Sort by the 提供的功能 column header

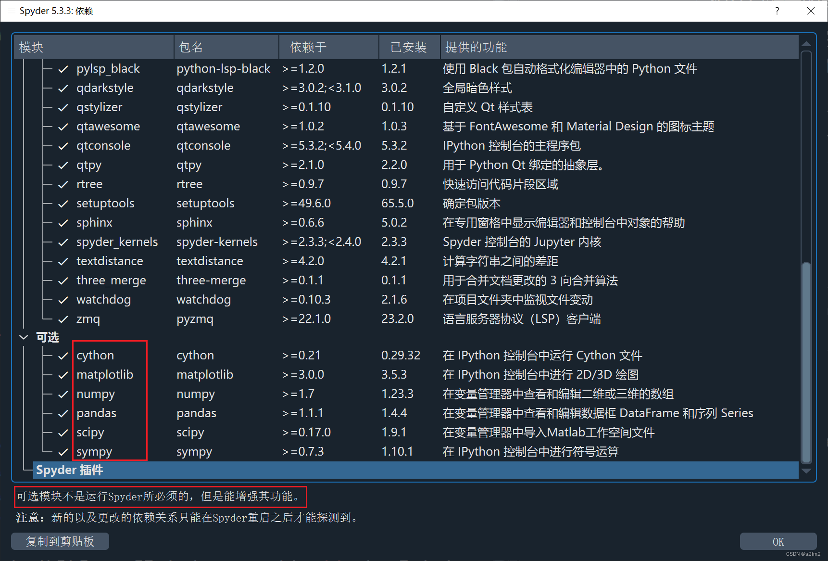coord(619,47)
